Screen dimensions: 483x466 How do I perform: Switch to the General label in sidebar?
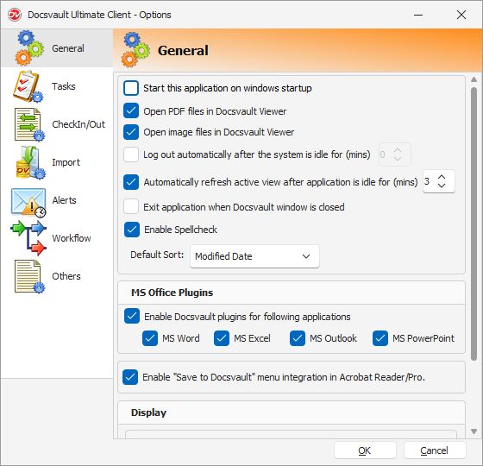click(68, 48)
